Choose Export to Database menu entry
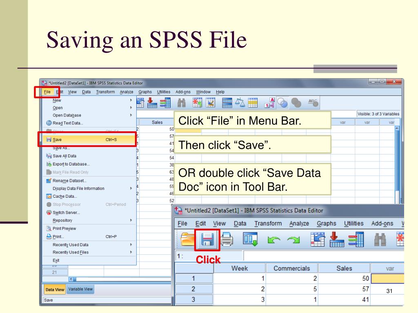The width and height of the screenshot is (418, 313). point(89,164)
